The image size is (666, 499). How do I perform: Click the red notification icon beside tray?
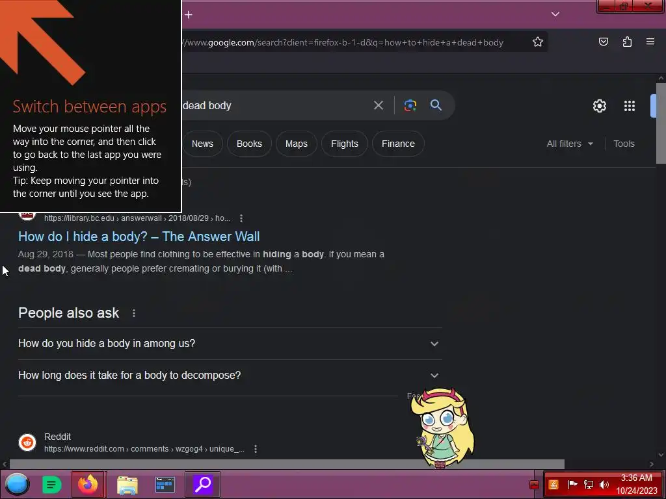(x=535, y=485)
